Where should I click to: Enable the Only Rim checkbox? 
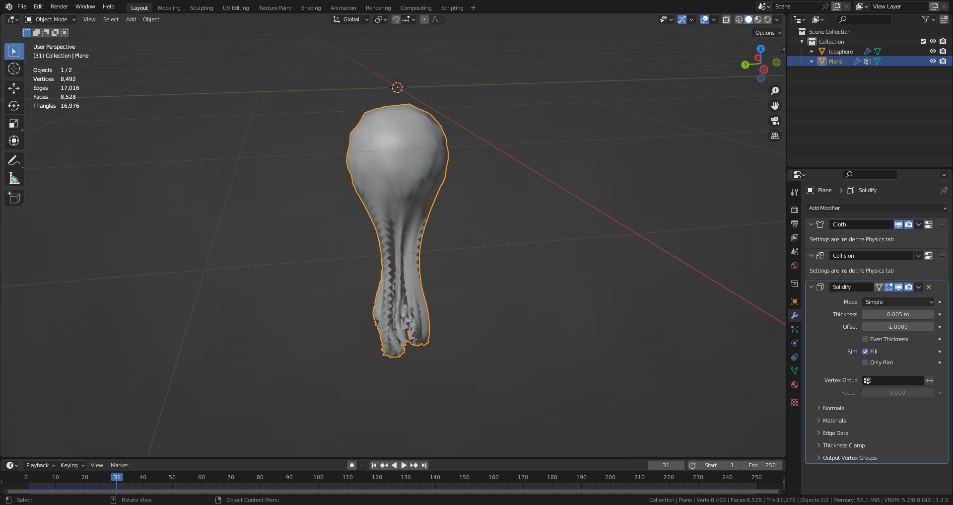[865, 362]
